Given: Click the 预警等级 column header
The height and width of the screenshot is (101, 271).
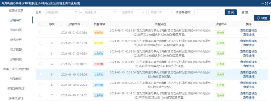Looking at the screenshot, I should click(x=99, y=24).
